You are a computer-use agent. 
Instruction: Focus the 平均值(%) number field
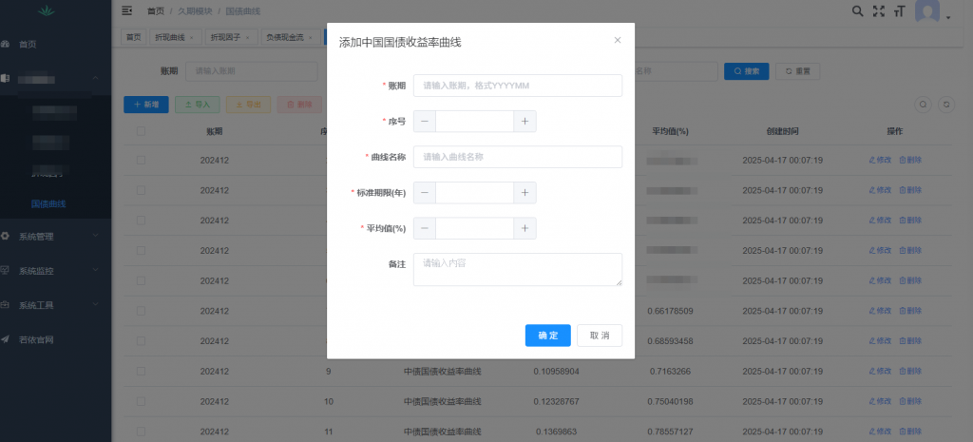tap(475, 228)
